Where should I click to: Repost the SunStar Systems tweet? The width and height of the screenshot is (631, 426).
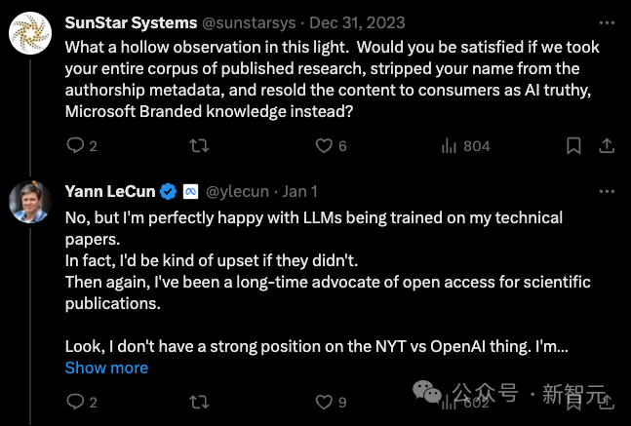pyautogui.click(x=198, y=146)
